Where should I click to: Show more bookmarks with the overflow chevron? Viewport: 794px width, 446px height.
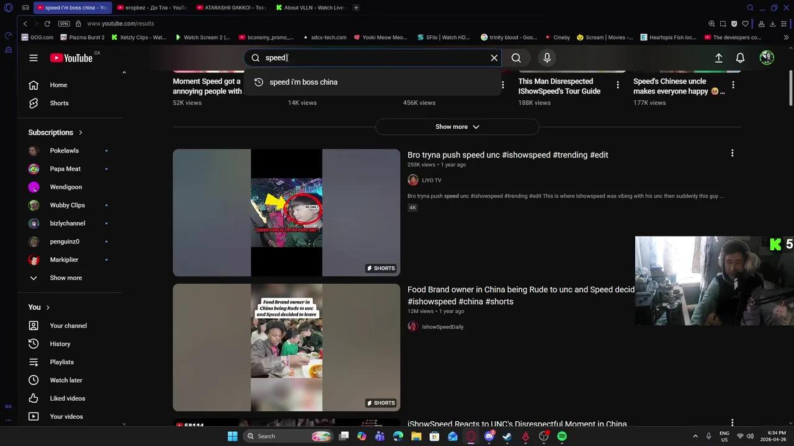tap(786, 37)
